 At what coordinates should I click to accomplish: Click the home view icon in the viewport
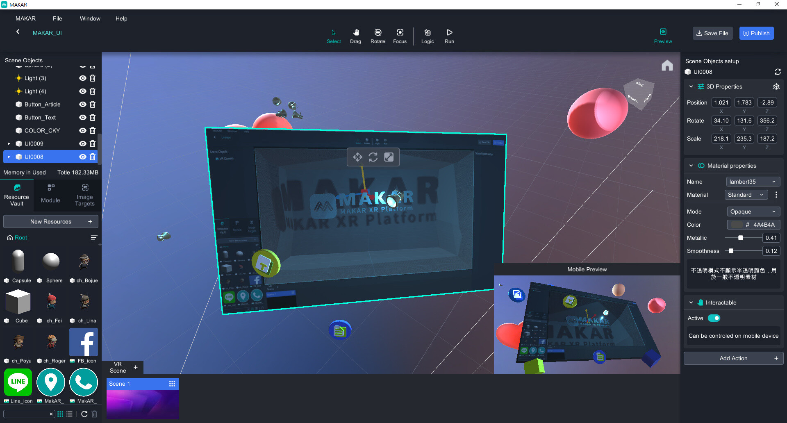(667, 65)
